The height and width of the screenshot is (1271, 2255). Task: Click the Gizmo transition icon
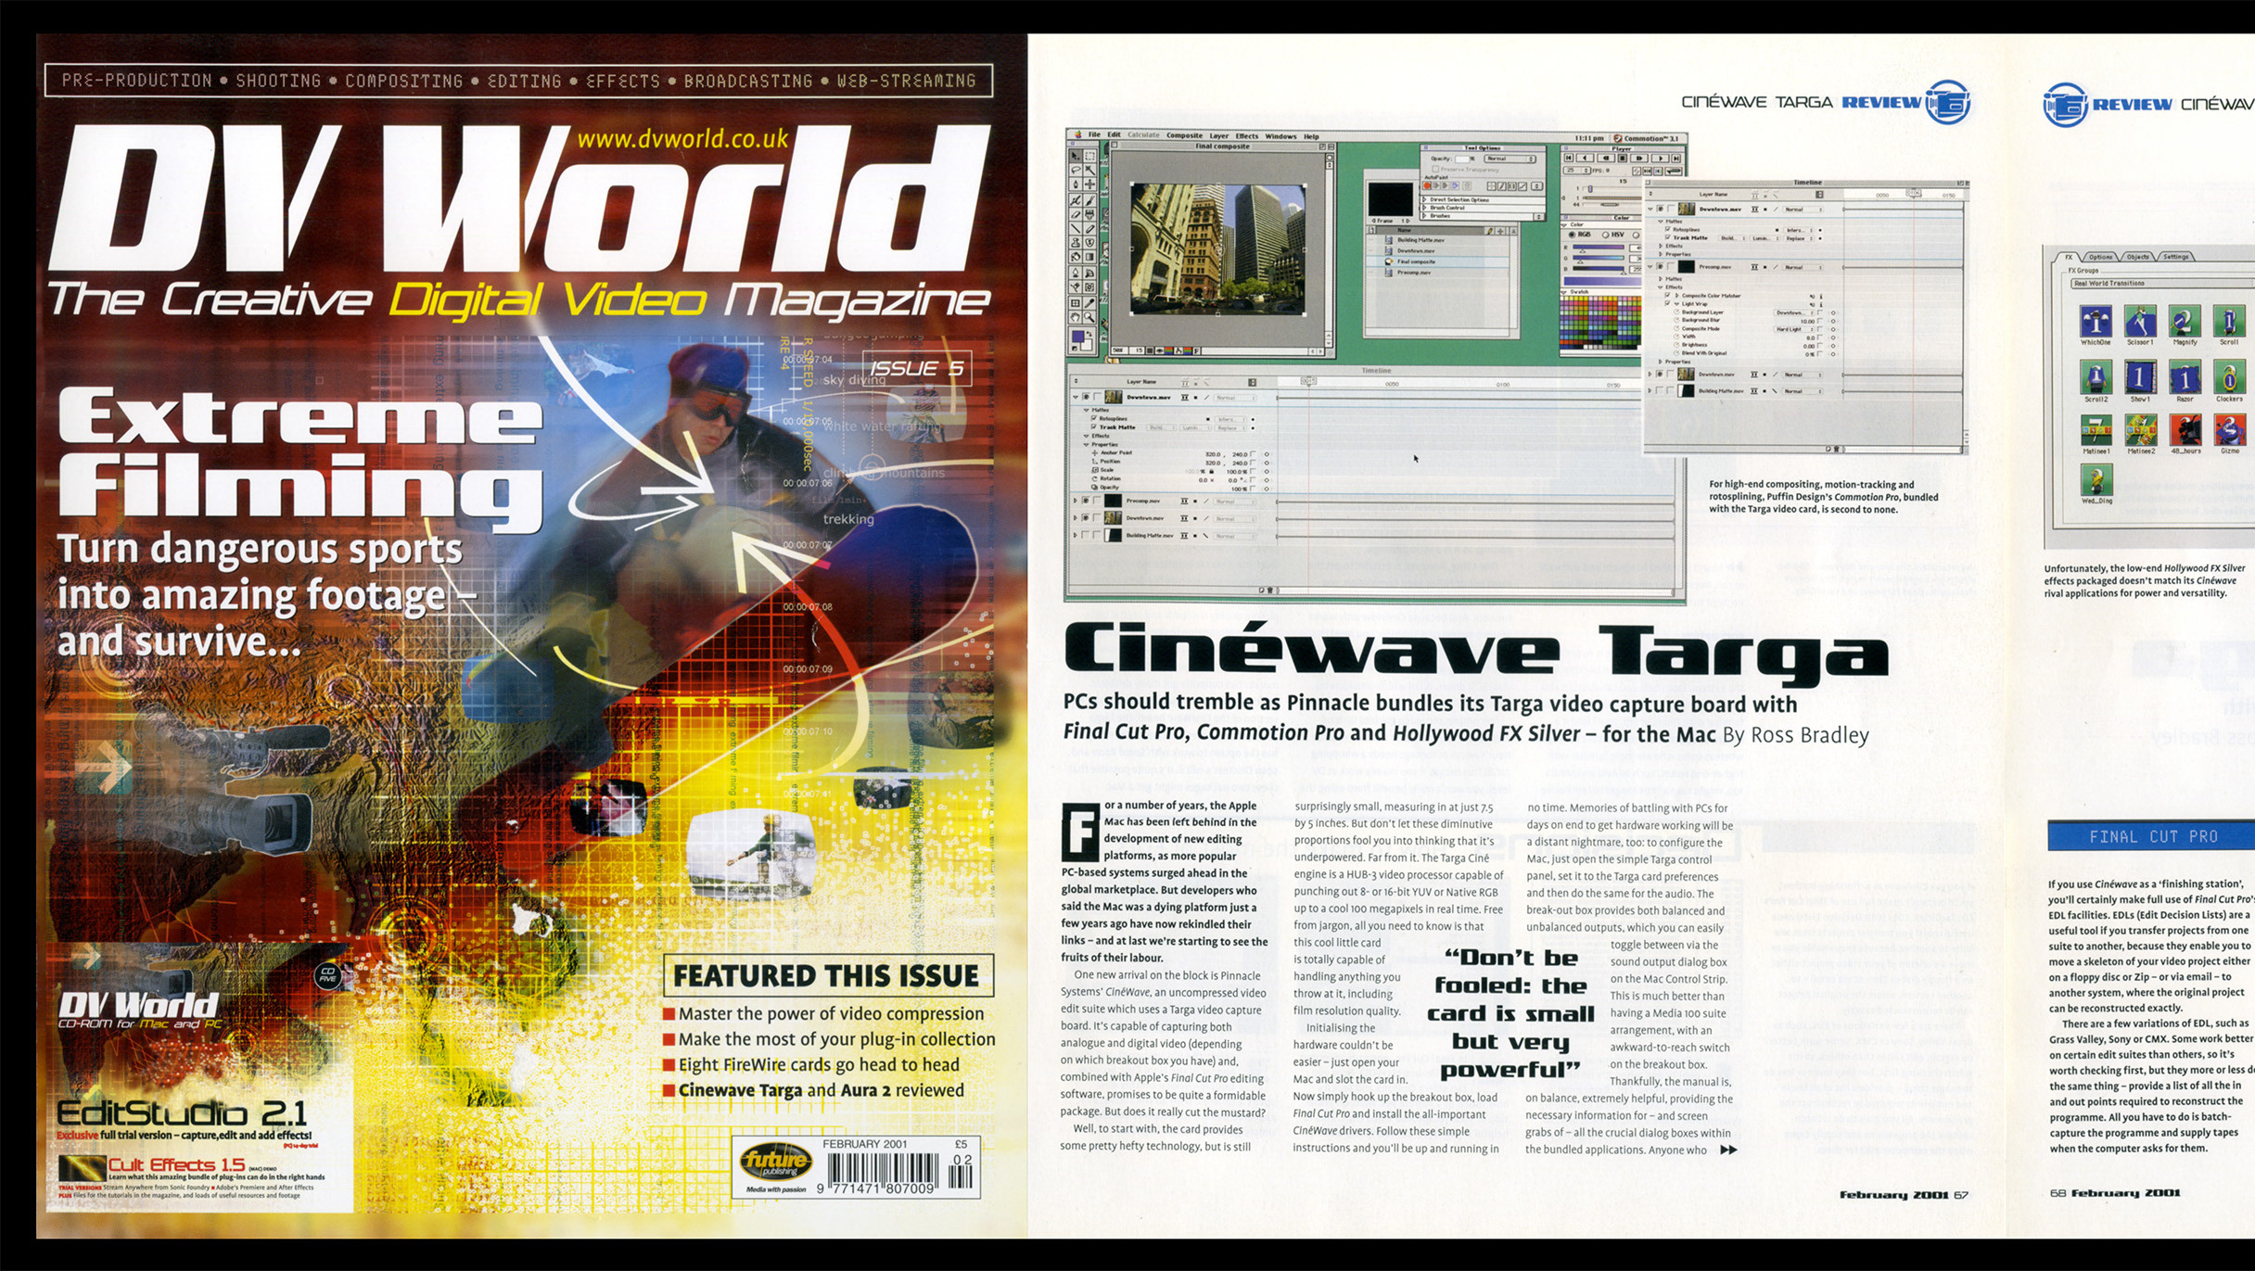pyautogui.click(x=2229, y=429)
